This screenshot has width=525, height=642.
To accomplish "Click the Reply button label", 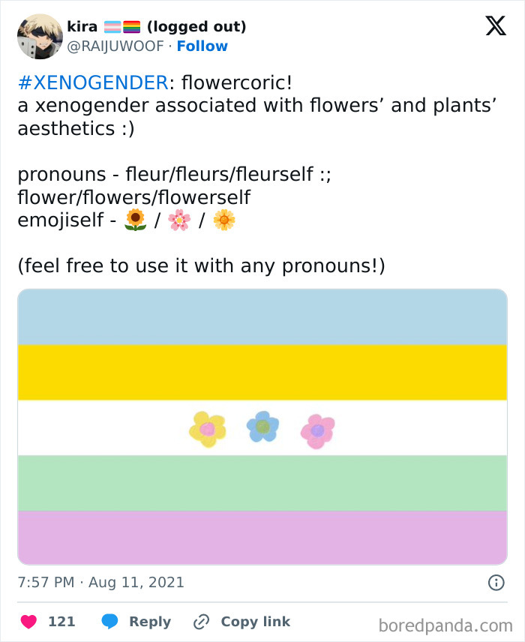I will tap(150, 622).
